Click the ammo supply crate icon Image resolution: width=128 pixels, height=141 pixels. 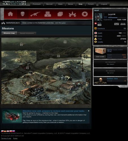coord(48,14)
